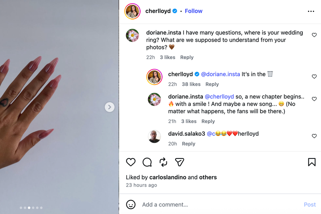Screen dimensions: 321x214
Task: Like the post with heart icon
Action: point(131,162)
